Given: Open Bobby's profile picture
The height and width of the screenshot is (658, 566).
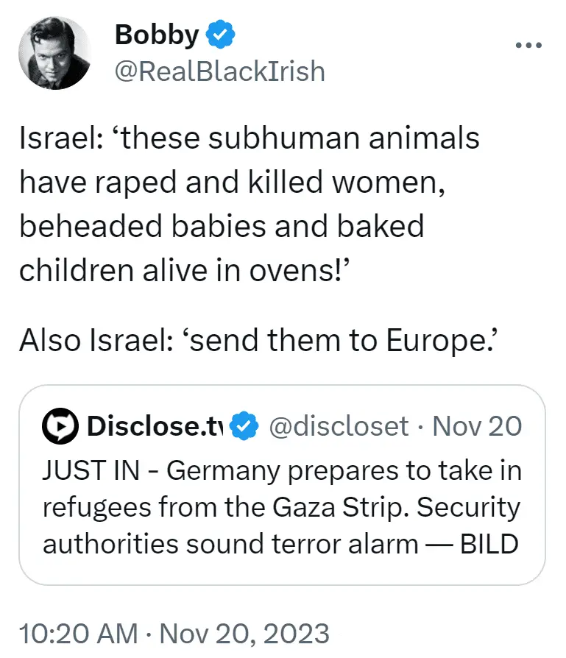Looking at the screenshot, I should click(x=53, y=53).
